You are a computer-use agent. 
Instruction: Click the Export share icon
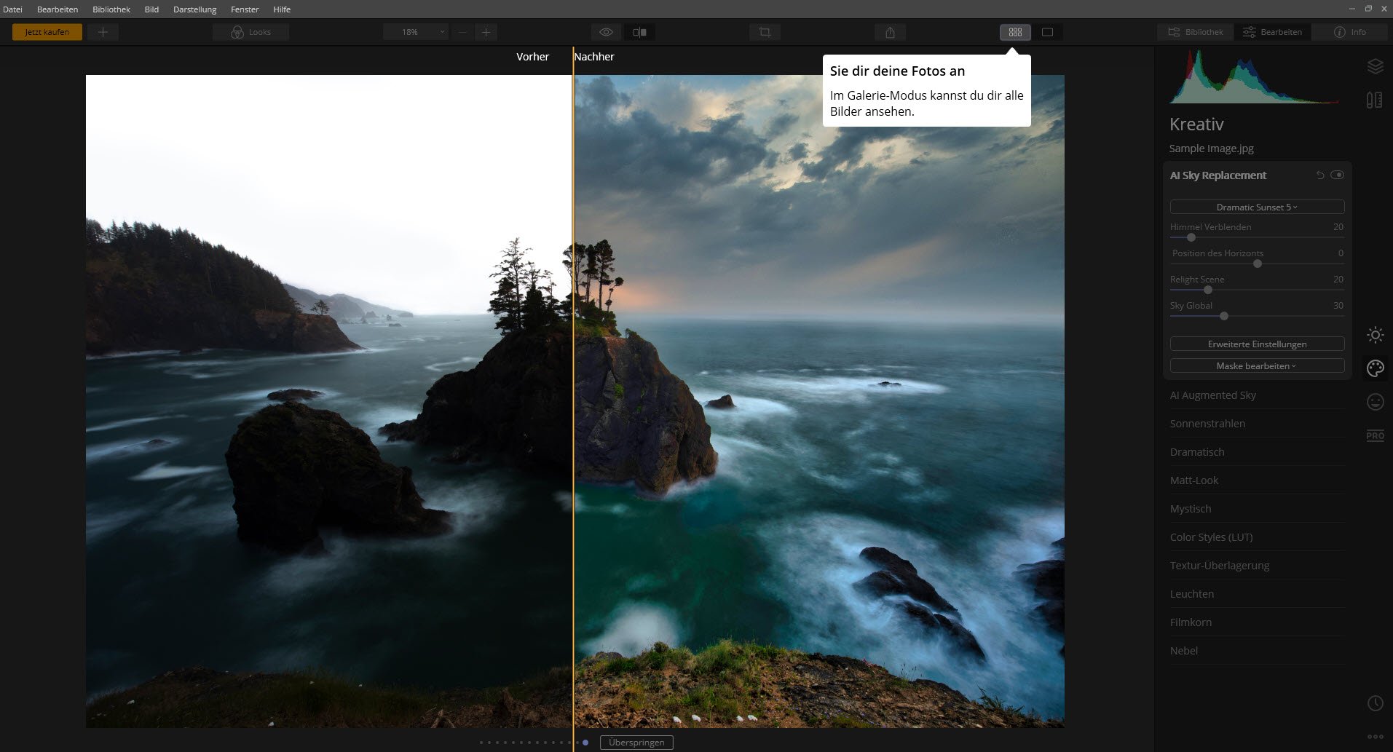coord(890,32)
